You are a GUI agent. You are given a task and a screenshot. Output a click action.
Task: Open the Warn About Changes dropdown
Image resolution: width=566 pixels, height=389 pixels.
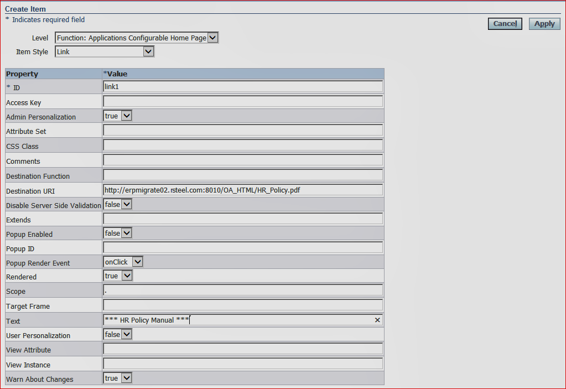[126, 378]
